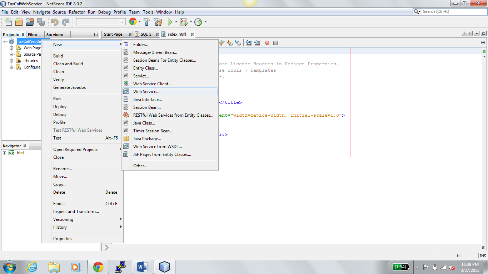Screen dimensions: 488x274
Task: Switch to the SQL 1 editor tab
Action: (146, 34)
